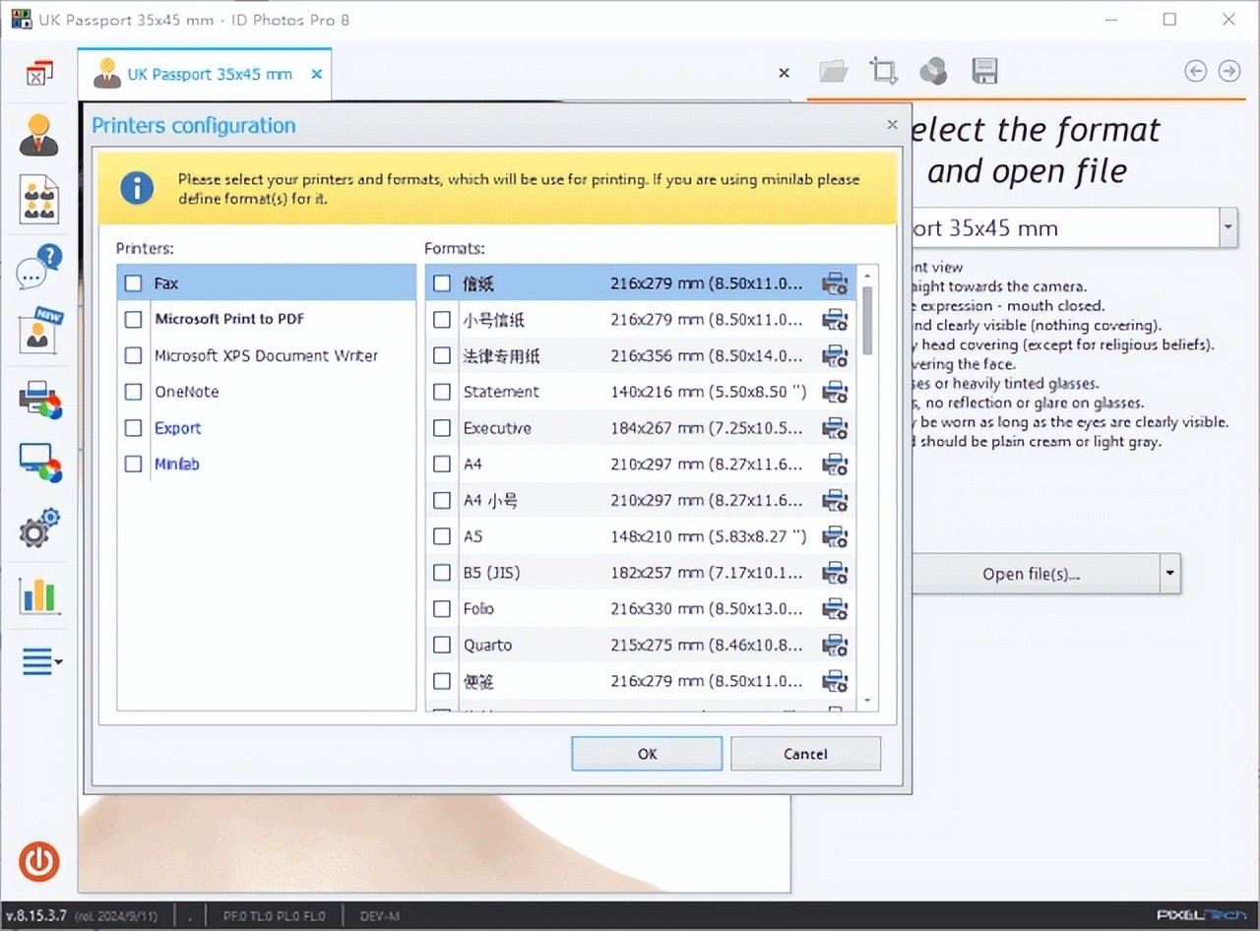
Task: Open printer settings icon for 法律专用纸 format
Action: 835,356
